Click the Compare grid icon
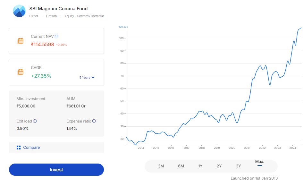303x186 pixels. [19, 148]
